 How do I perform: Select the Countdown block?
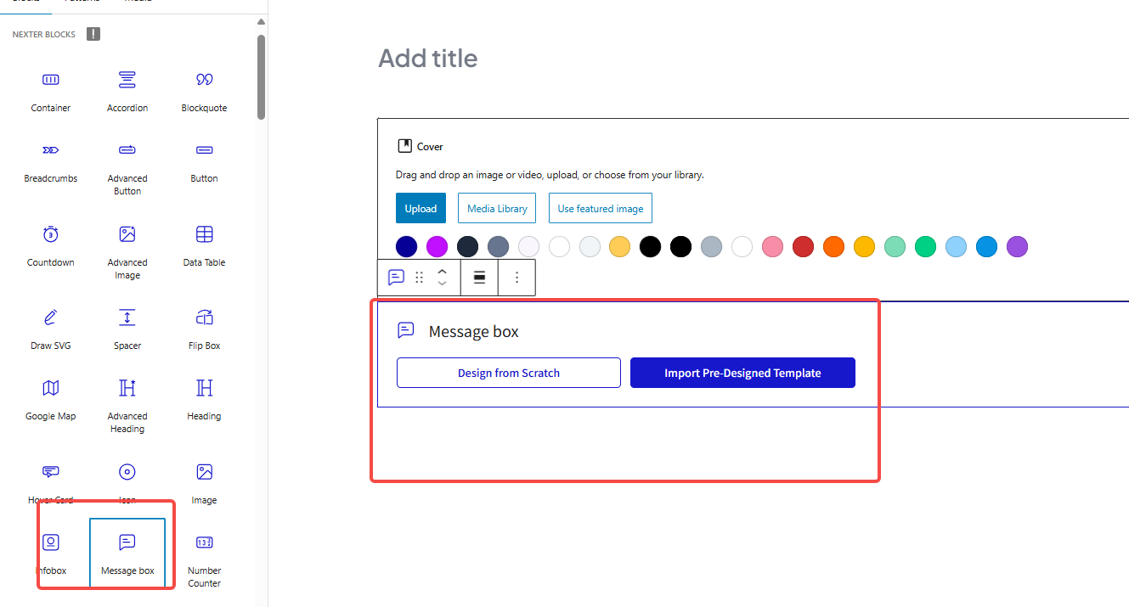tap(51, 244)
